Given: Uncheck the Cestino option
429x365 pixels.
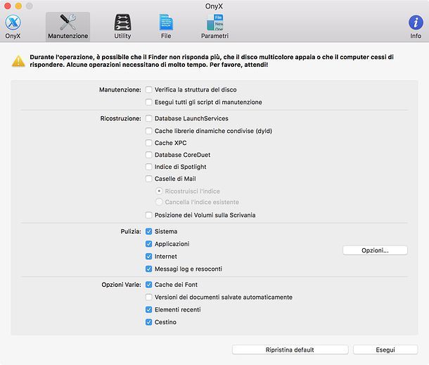Looking at the screenshot, I should point(149,322).
